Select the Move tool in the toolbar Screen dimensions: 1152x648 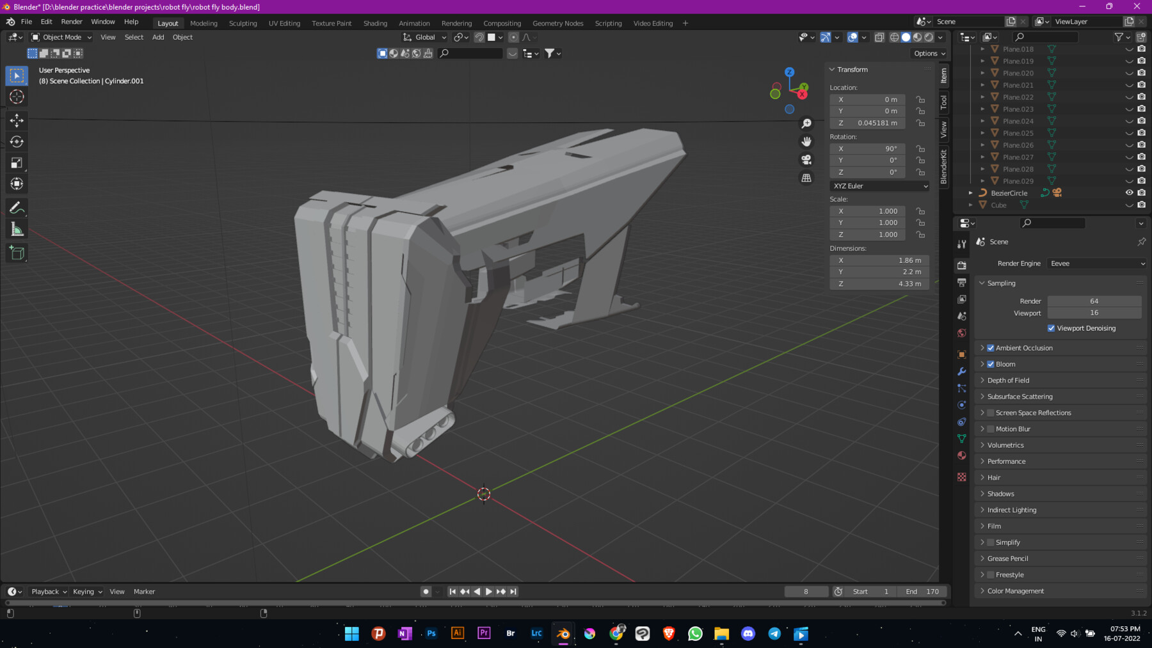[17, 120]
